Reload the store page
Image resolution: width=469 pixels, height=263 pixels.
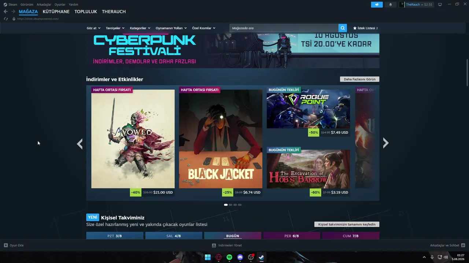(5, 19)
